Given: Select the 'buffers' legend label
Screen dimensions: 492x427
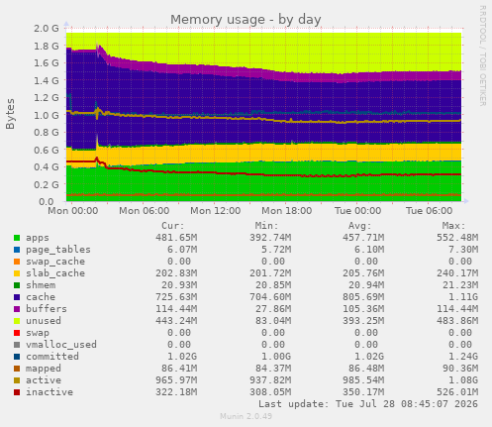Looking at the screenshot, I should [47, 309].
